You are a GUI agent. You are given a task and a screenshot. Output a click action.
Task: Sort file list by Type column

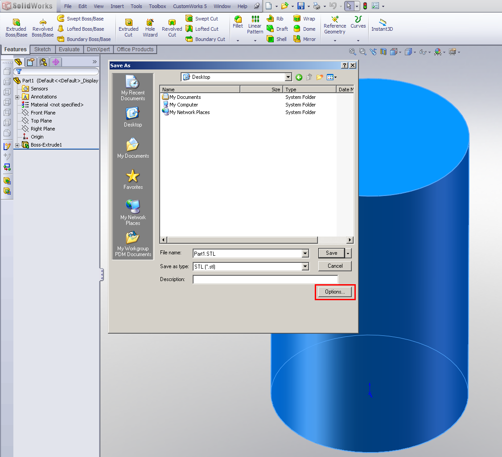point(309,90)
